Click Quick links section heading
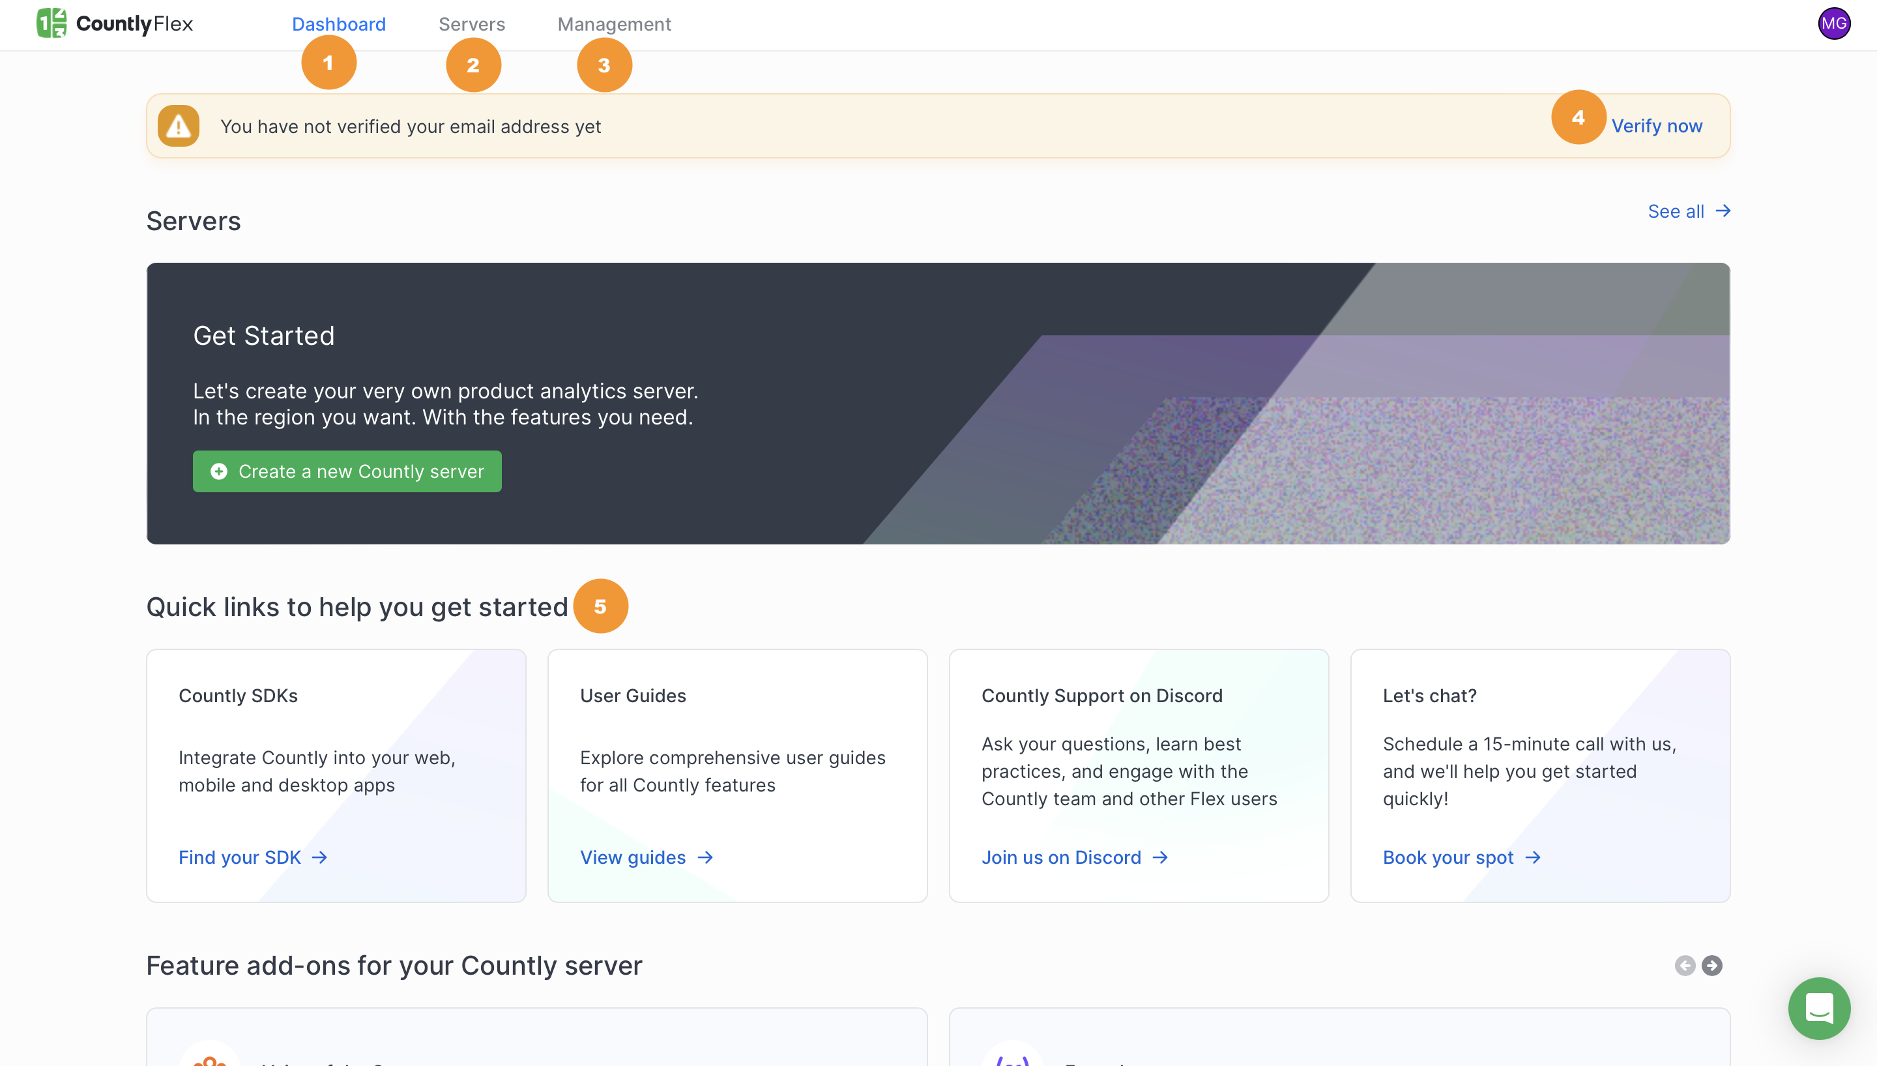Image resolution: width=1877 pixels, height=1066 pixels. [x=357, y=607]
